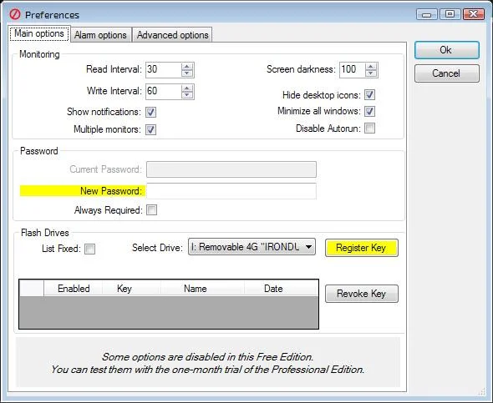The width and height of the screenshot is (493, 403).
Task: Increase Write Interval with up arrow
Action: pyautogui.click(x=187, y=88)
